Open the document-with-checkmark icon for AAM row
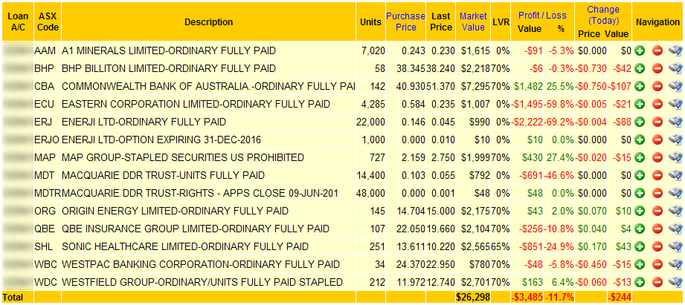685x305 pixels. [675, 50]
